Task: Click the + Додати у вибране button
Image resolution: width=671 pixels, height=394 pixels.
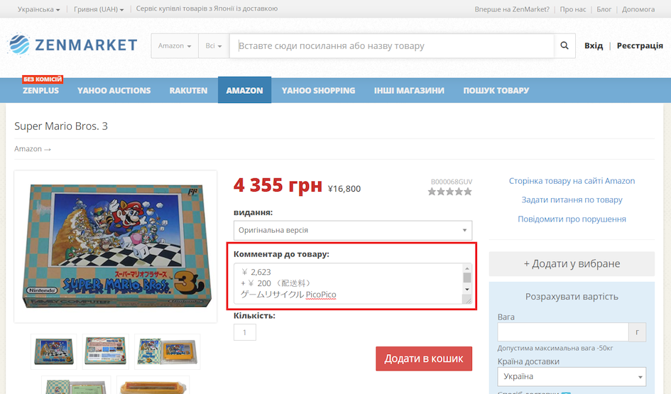Action: coord(572,263)
